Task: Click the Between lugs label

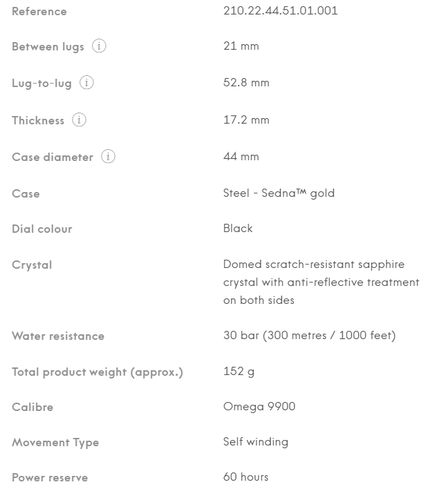Action: point(48,47)
